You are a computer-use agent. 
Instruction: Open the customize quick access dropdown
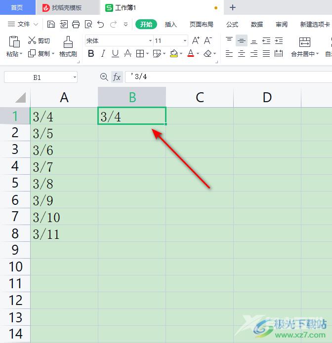pos(125,24)
